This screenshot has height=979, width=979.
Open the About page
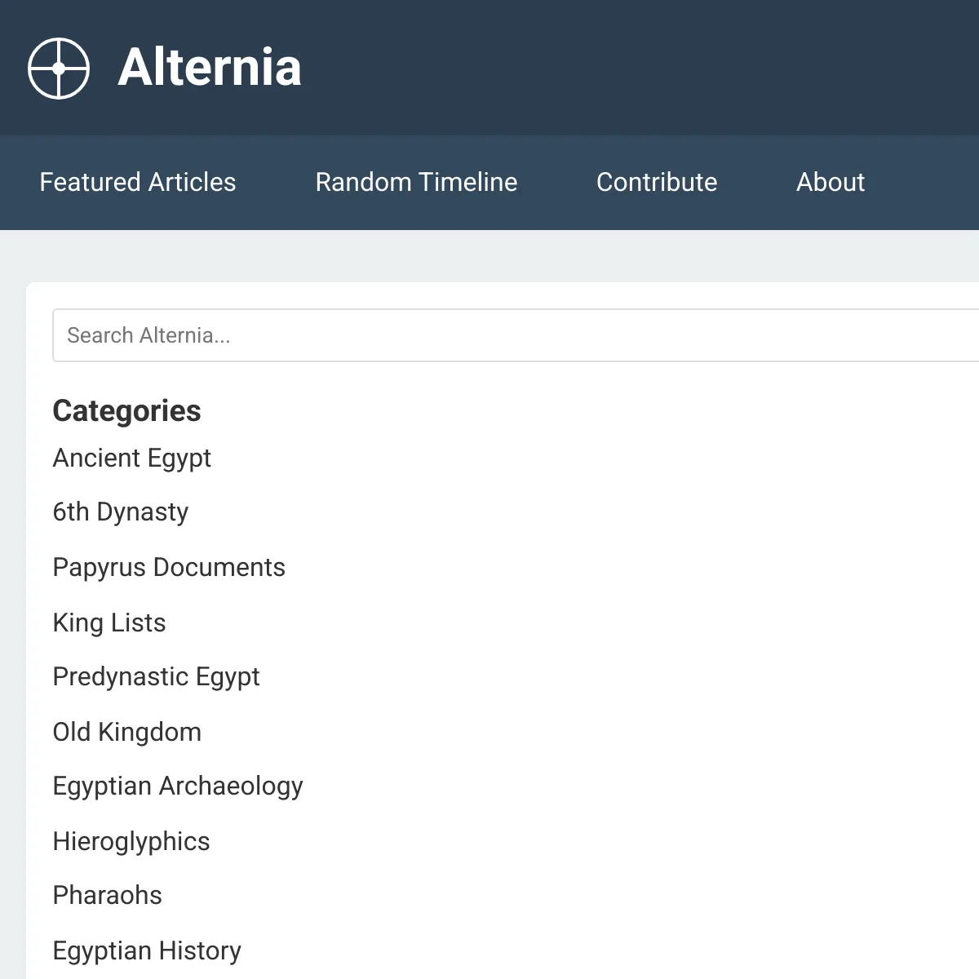coord(831,182)
